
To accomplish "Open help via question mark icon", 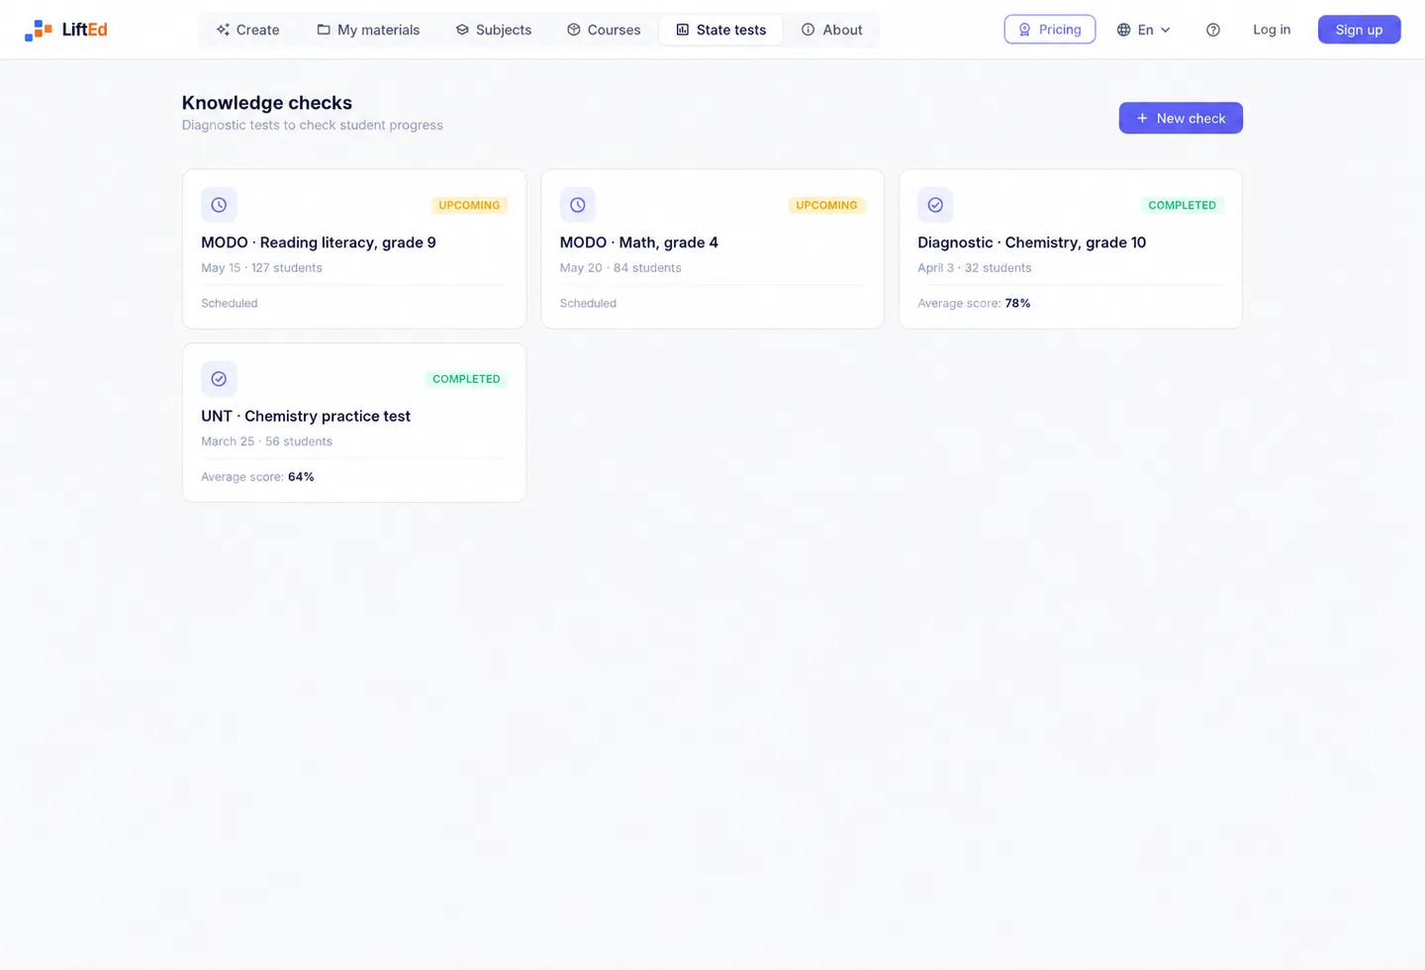I will [x=1213, y=30].
